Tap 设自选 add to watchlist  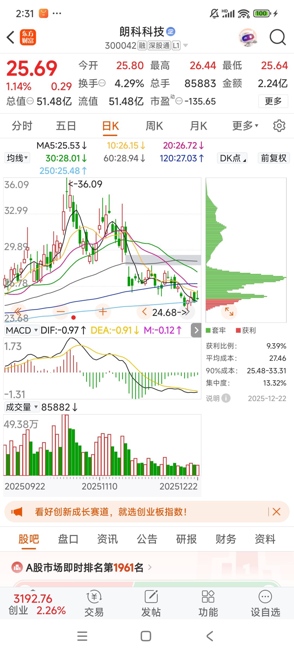[265, 603]
